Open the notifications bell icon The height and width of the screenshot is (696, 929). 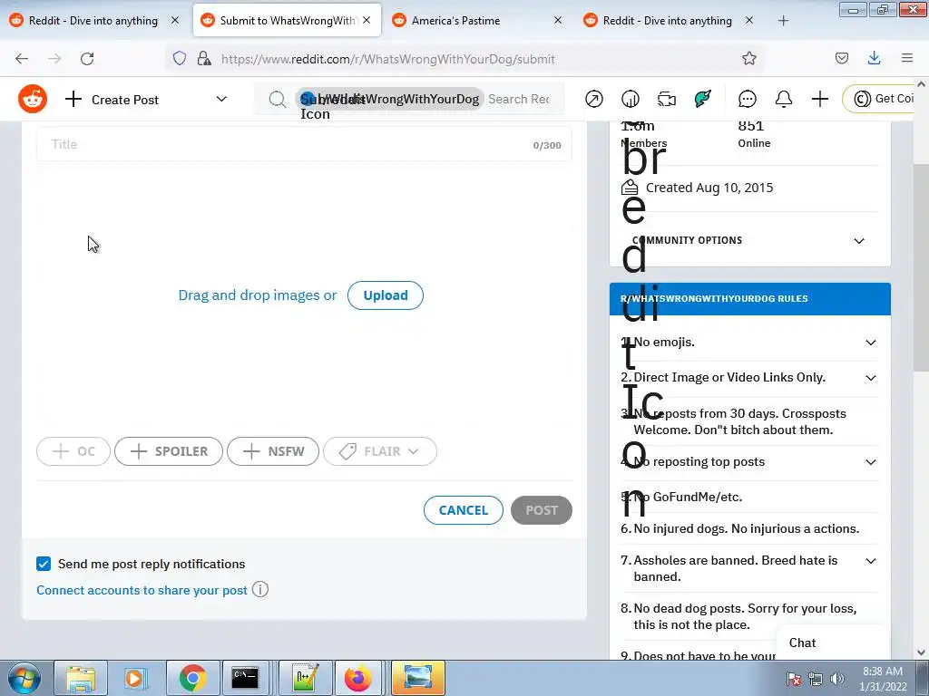(783, 99)
